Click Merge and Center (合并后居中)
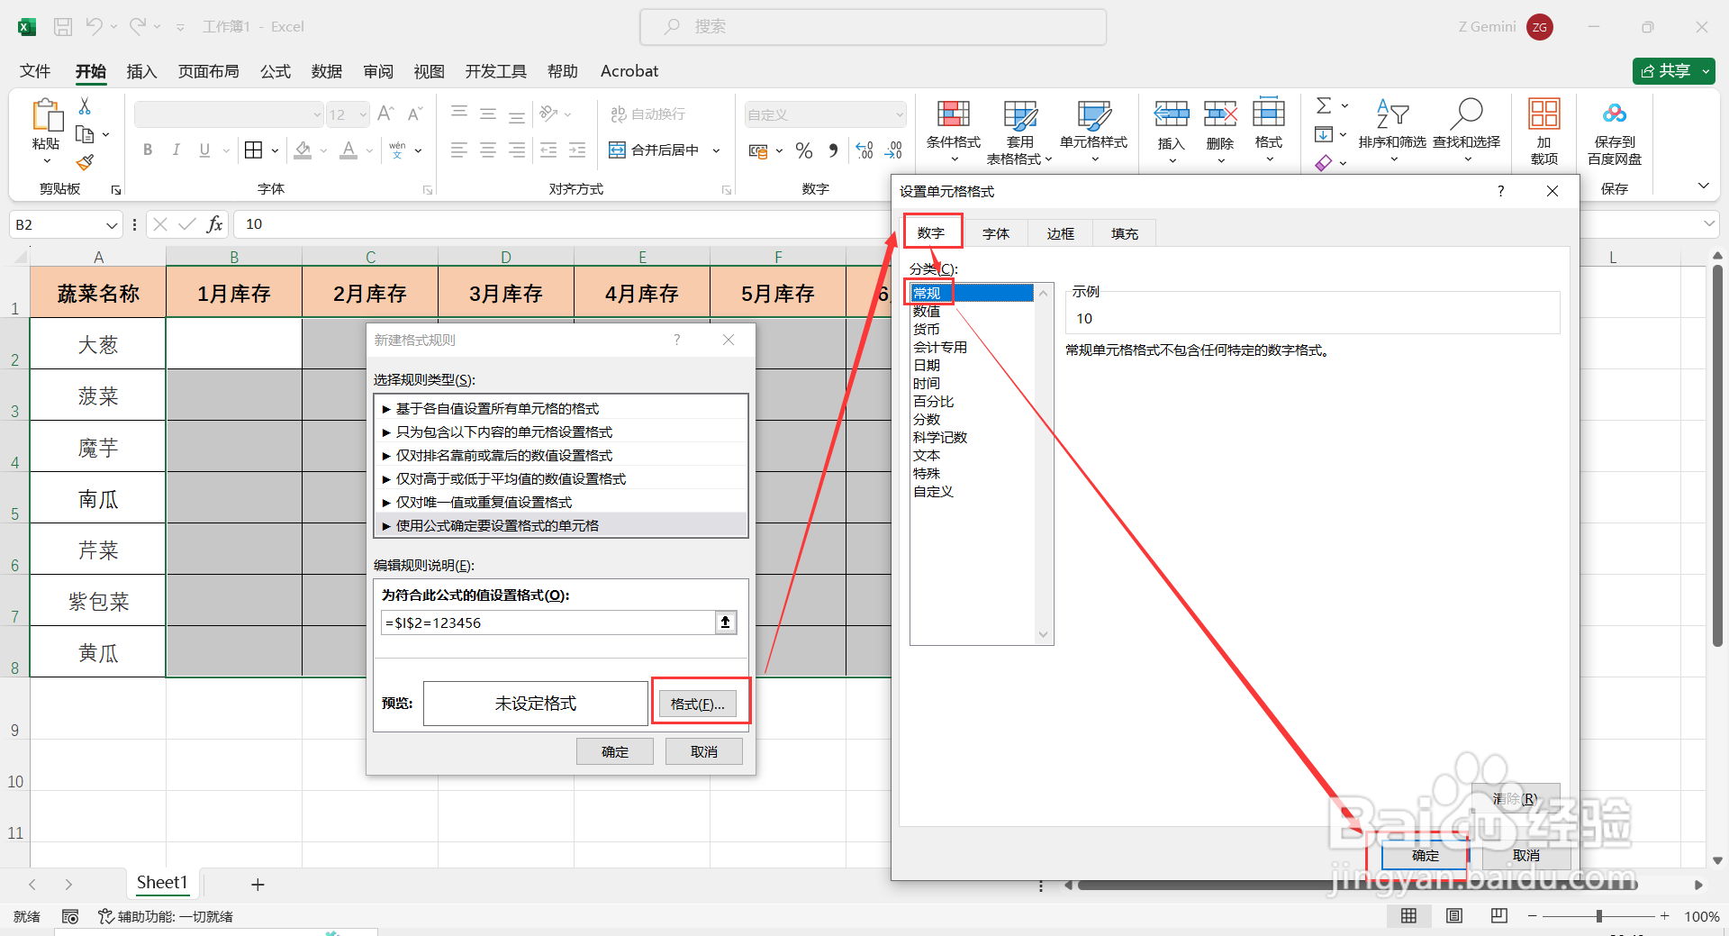Viewport: 1729px width, 936px height. pyautogui.click(x=655, y=150)
